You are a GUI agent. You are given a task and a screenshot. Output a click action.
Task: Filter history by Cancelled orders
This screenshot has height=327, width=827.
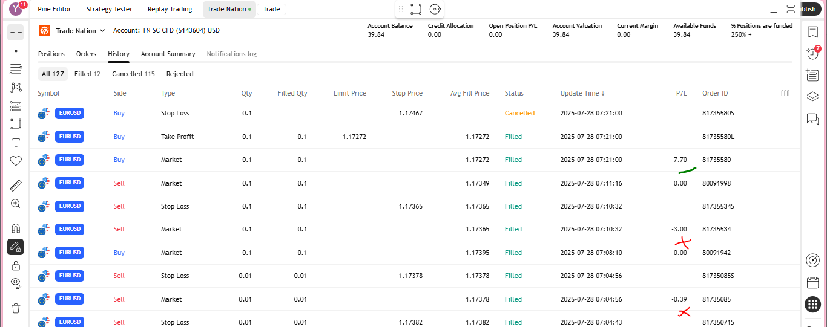133,74
